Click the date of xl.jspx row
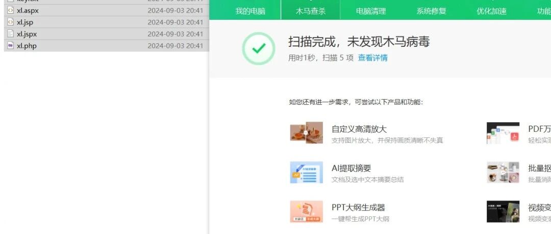Image resolution: width=551 pixels, height=234 pixels. [176, 34]
